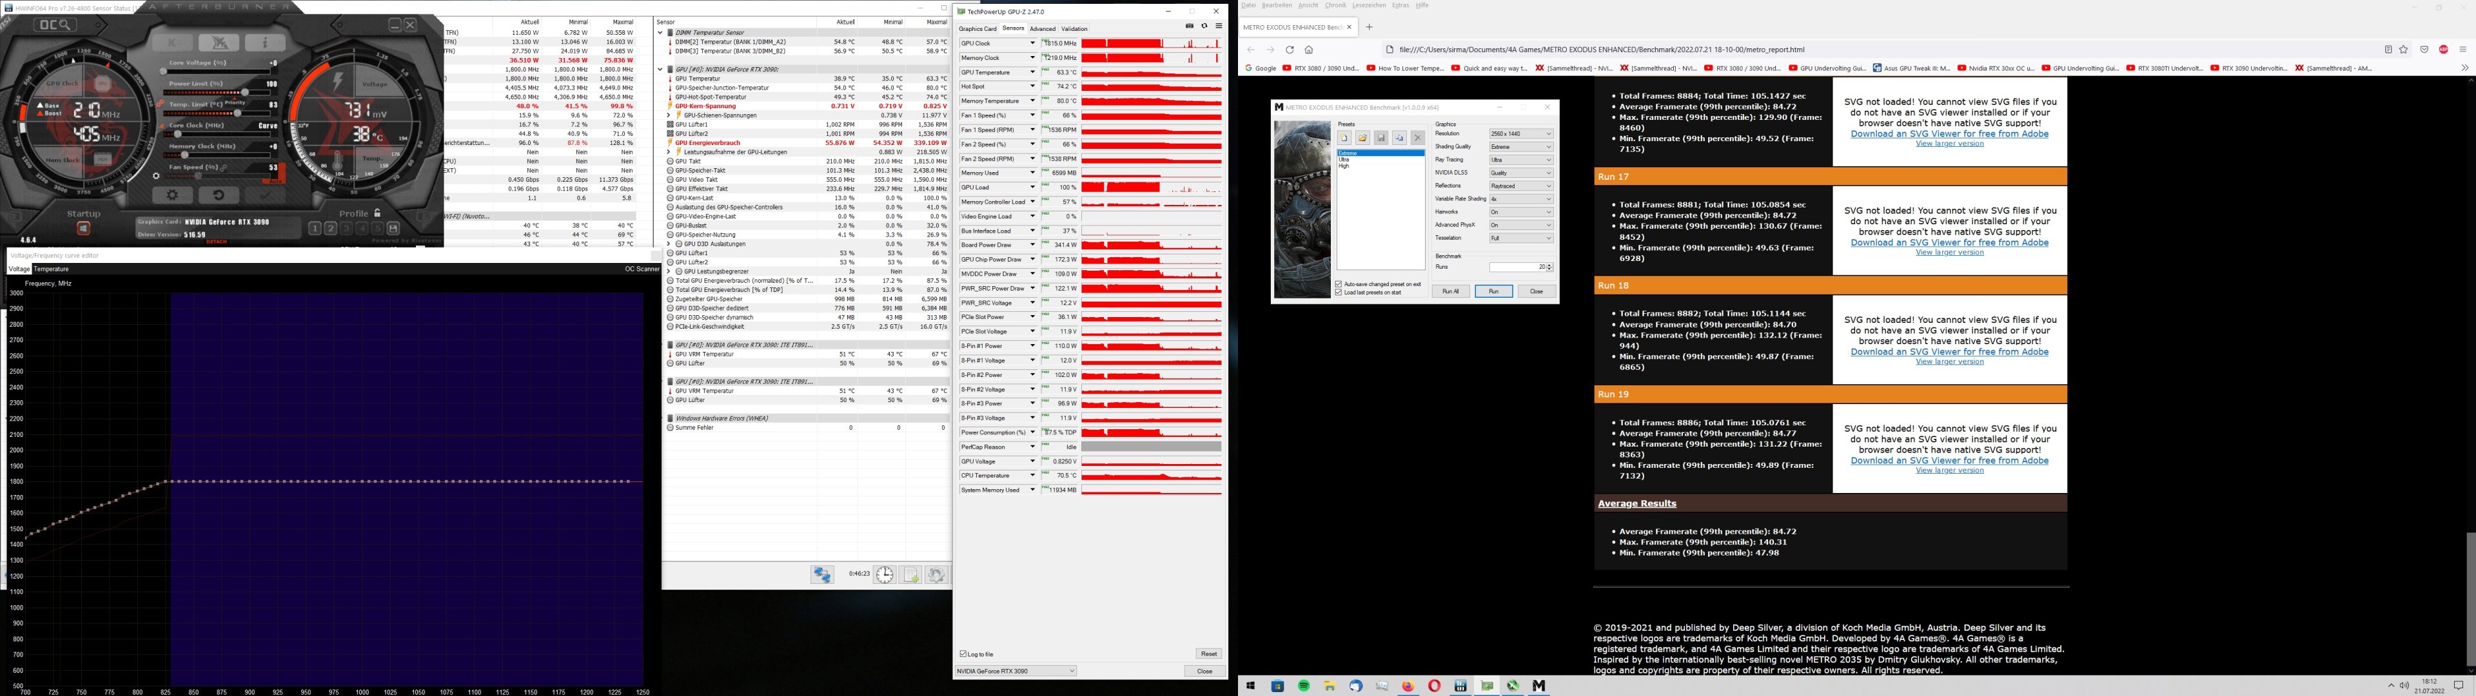
Task: Select the Ultra preset in list
Action: pos(1344,160)
